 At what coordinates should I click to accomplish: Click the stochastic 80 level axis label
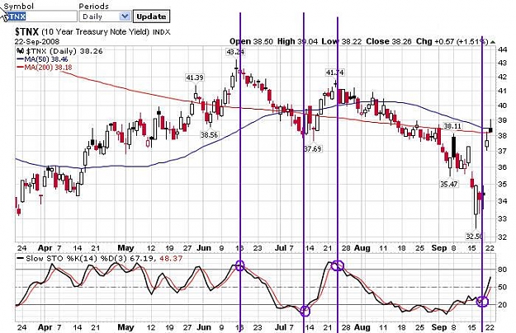[502, 270]
